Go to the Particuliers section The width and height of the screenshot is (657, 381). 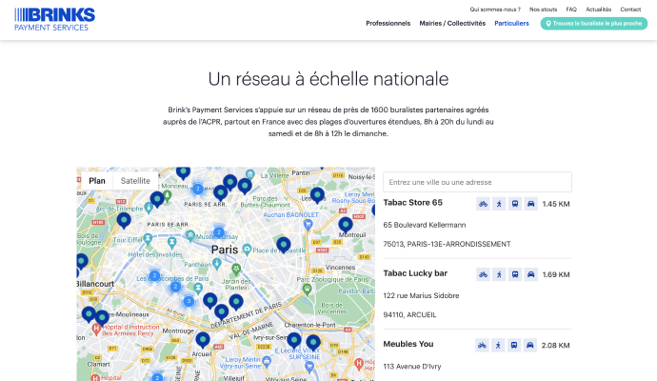511,23
